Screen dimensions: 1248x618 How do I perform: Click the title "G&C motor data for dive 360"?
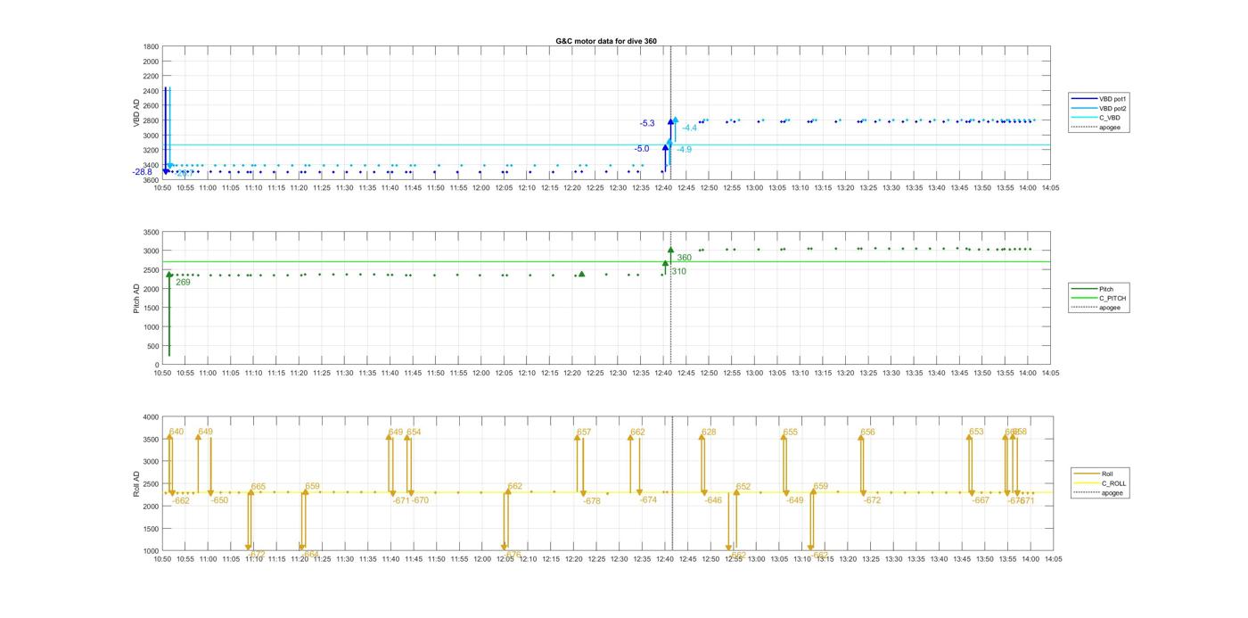pos(606,41)
